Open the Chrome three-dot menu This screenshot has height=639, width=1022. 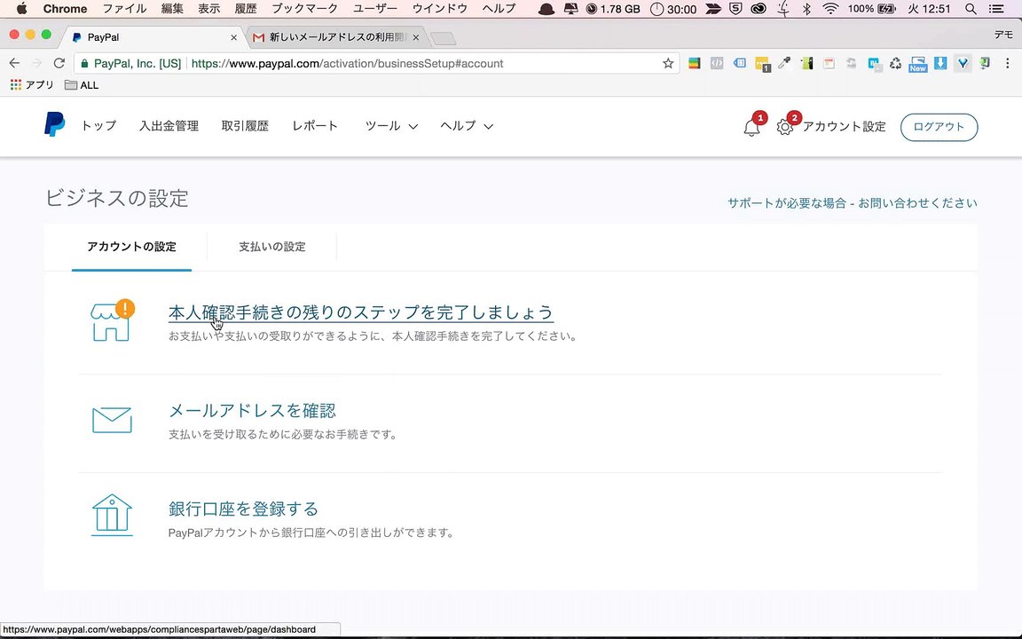[x=1008, y=63]
